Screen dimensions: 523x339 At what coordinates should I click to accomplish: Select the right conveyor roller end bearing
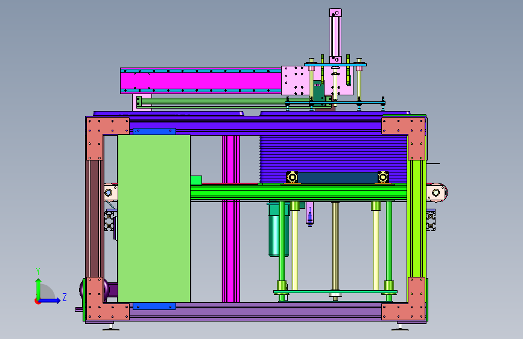point(437,192)
